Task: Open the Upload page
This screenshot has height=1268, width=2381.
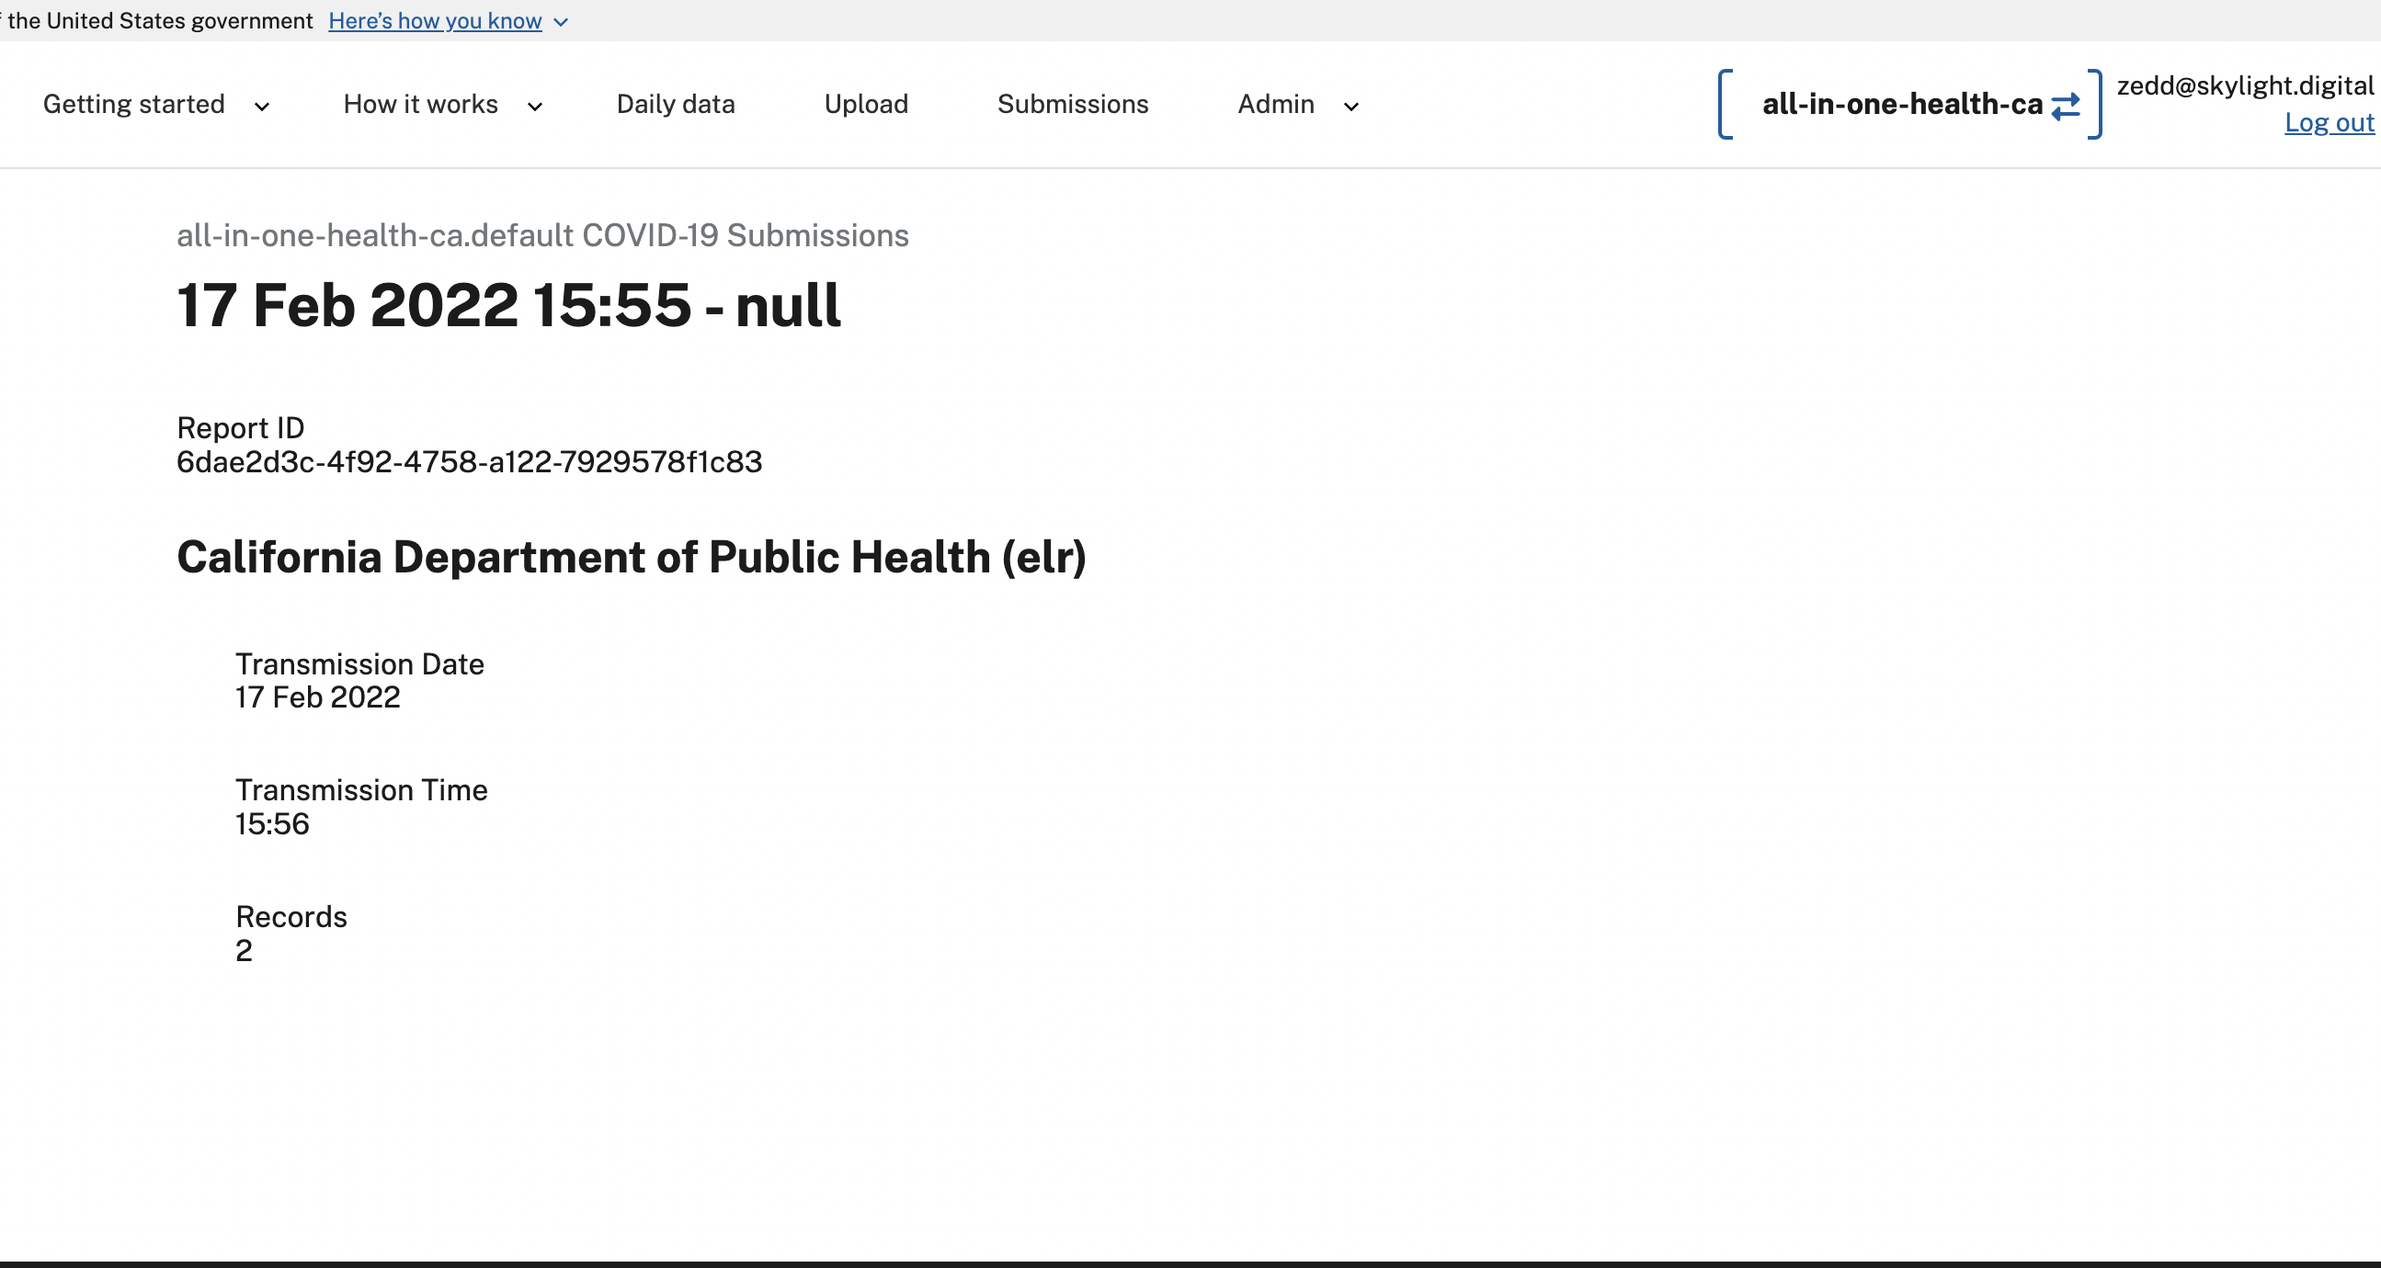Action: click(x=865, y=105)
